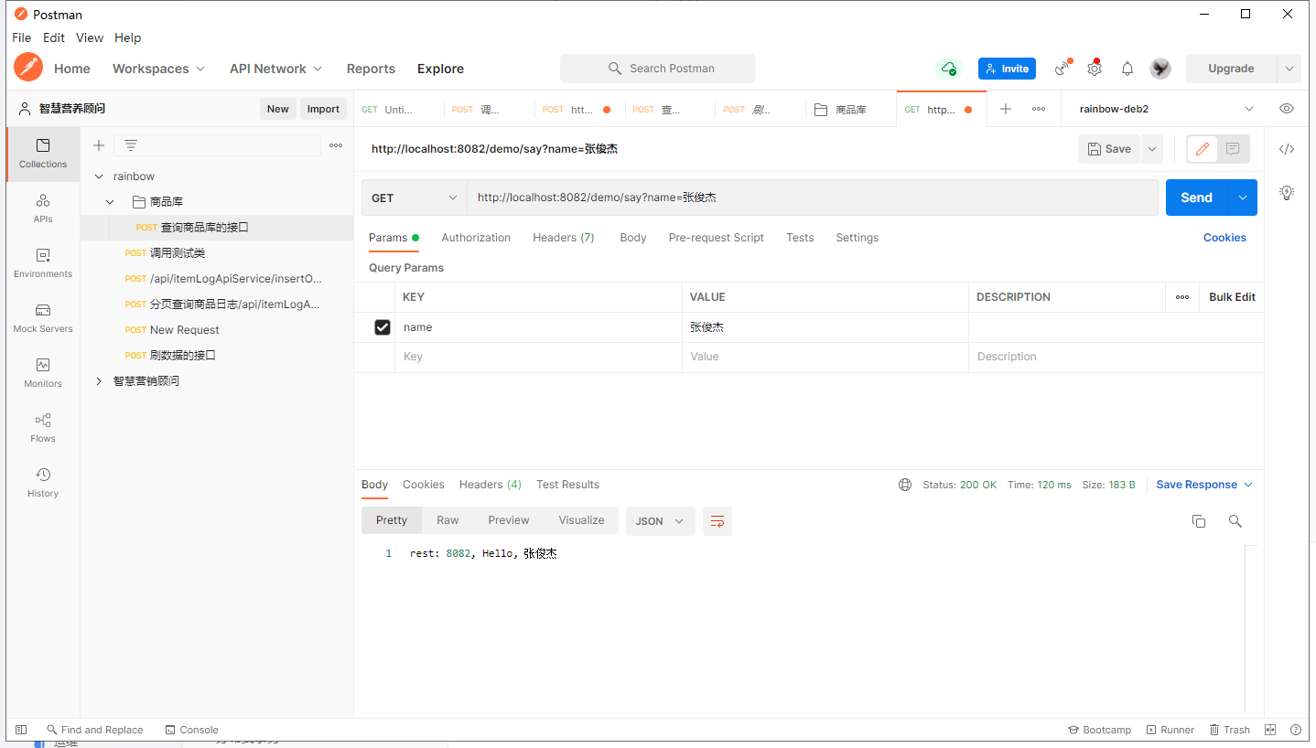The width and height of the screenshot is (1316, 748).
Task: Open the Cookies link
Action: pos(1224,238)
